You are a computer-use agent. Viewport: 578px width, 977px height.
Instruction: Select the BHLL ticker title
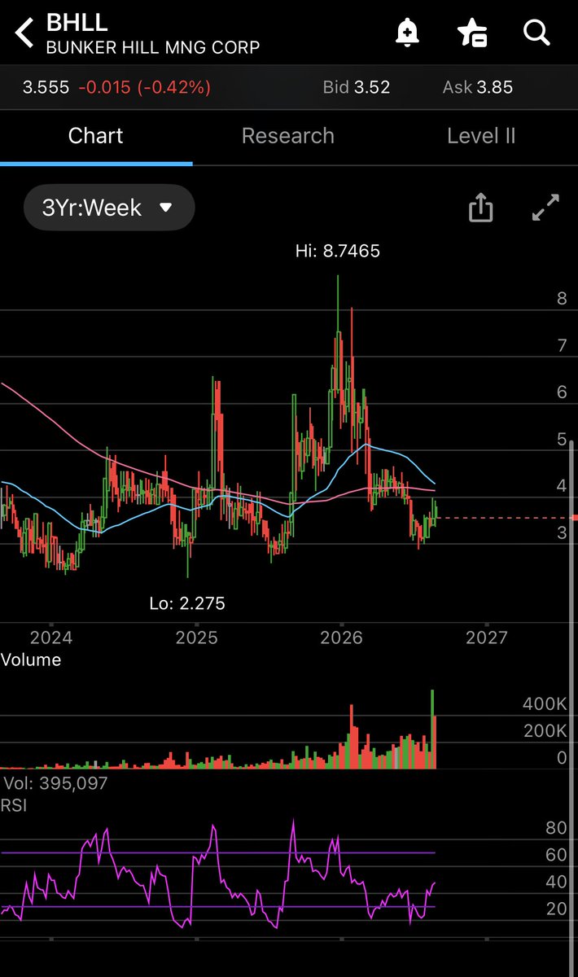click(x=77, y=22)
